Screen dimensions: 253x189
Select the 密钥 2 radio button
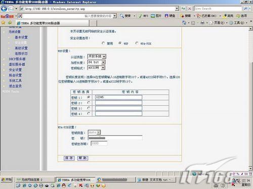coord(89,103)
